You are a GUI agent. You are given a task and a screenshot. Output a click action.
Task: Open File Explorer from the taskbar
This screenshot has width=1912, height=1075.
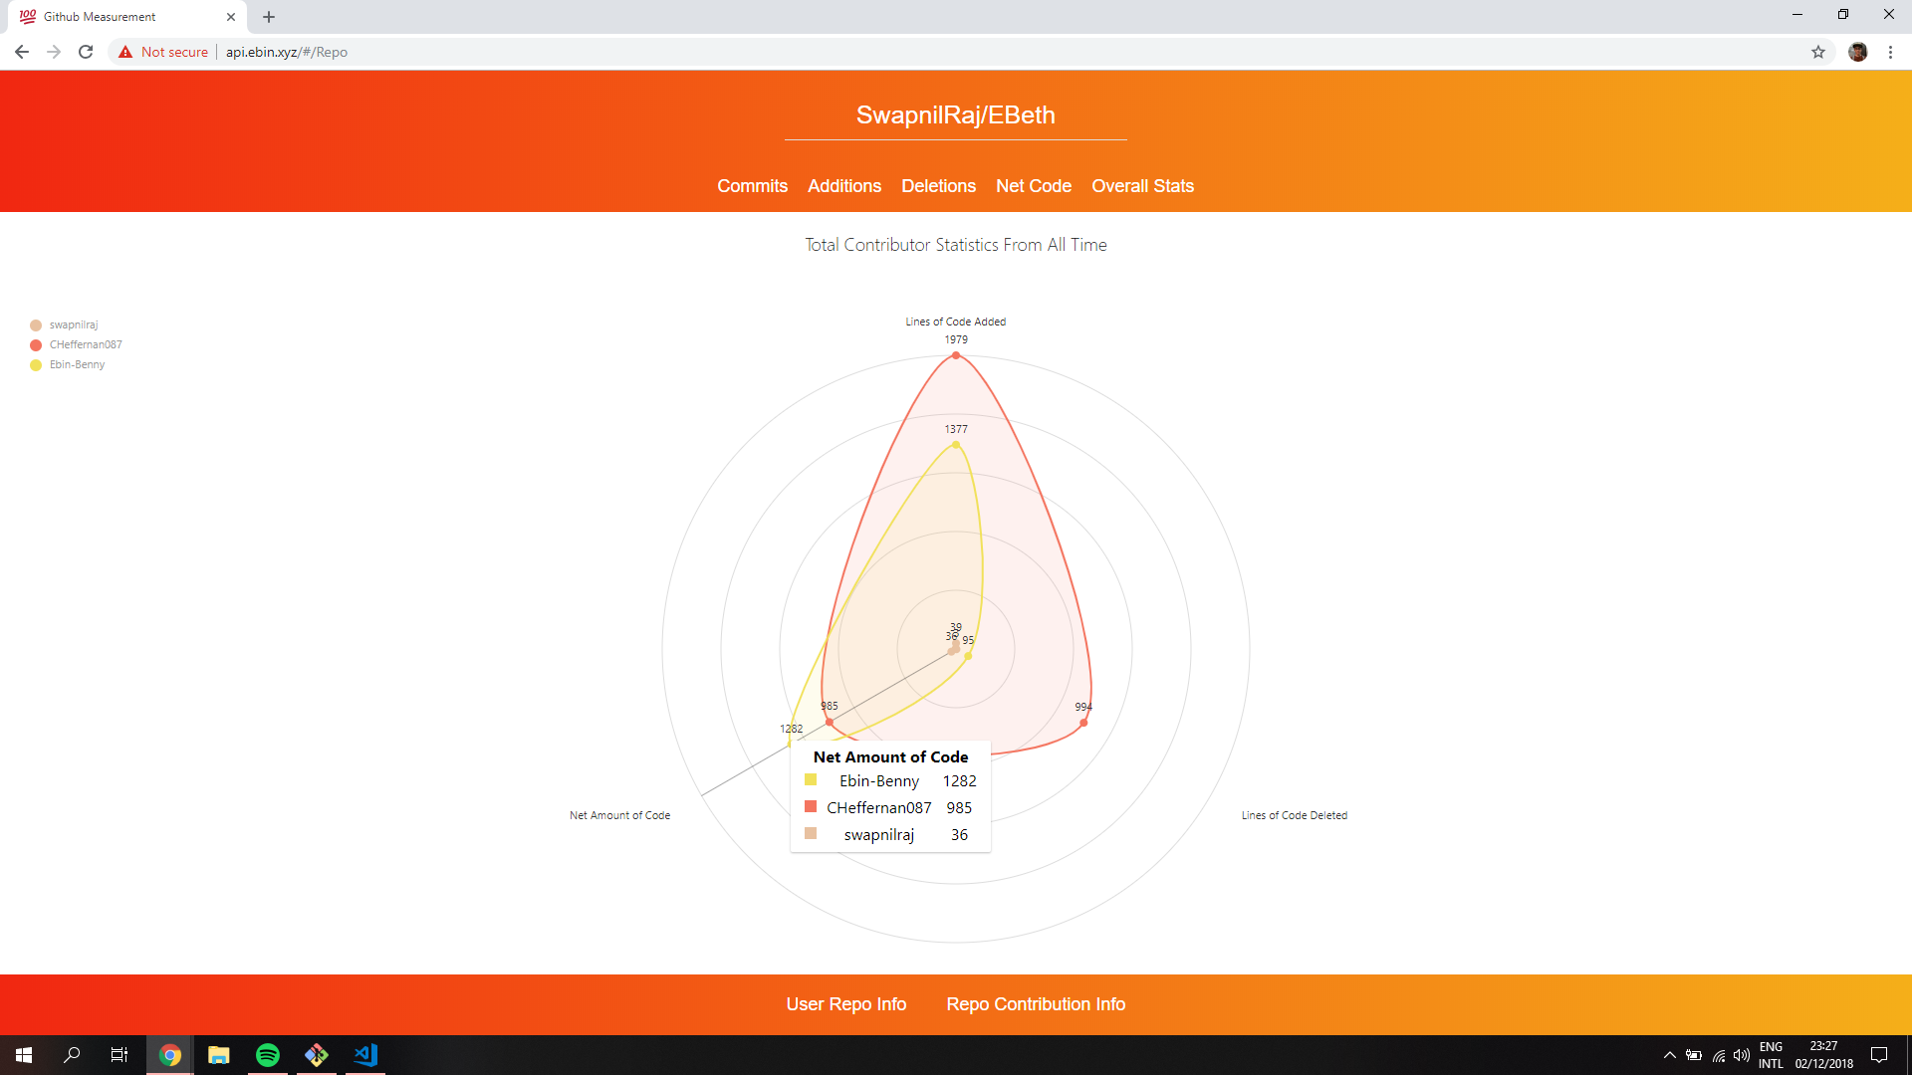click(219, 1055)
